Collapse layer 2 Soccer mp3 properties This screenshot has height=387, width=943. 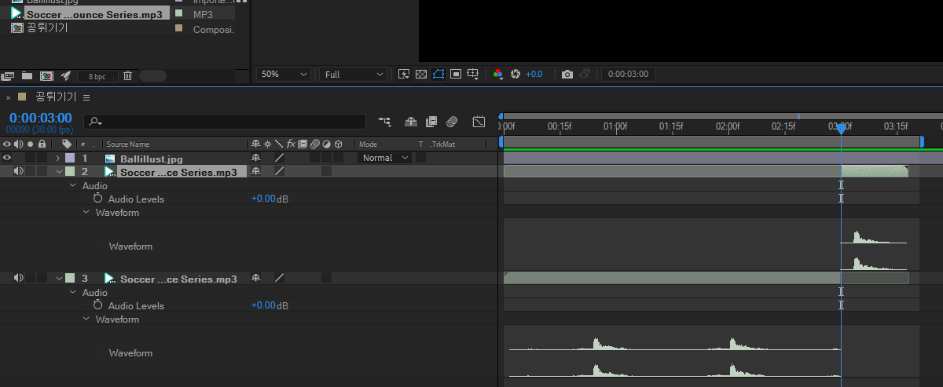[59, 171]
